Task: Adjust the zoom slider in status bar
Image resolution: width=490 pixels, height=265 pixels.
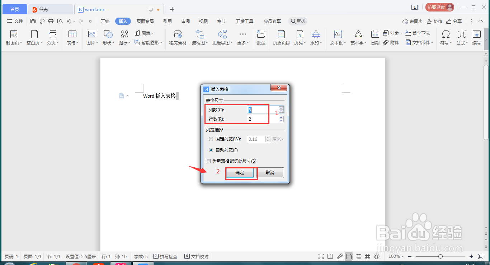Action: coord(440,256)
